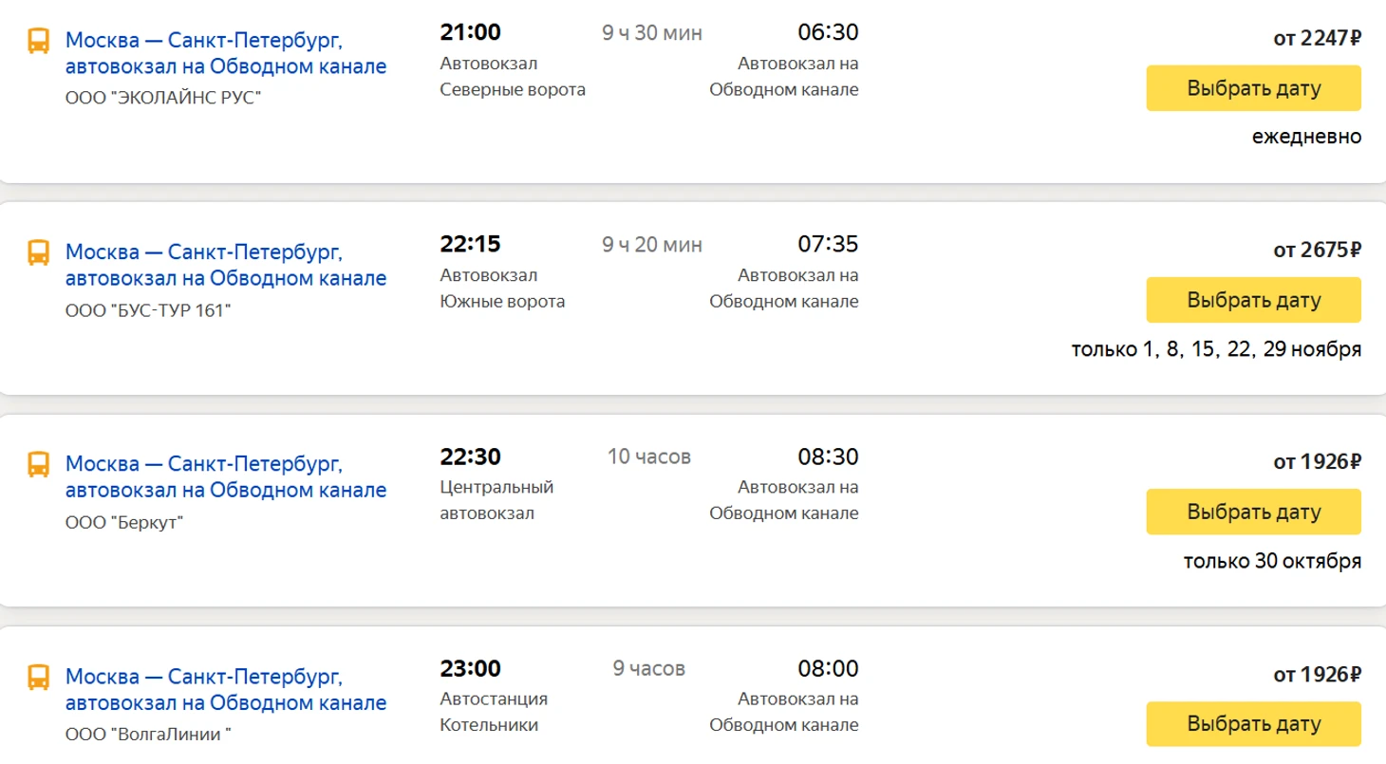Viewport: 1386px width, 764px height.
Task: Click the 22:15 departure time
Action: pos(470,245)
